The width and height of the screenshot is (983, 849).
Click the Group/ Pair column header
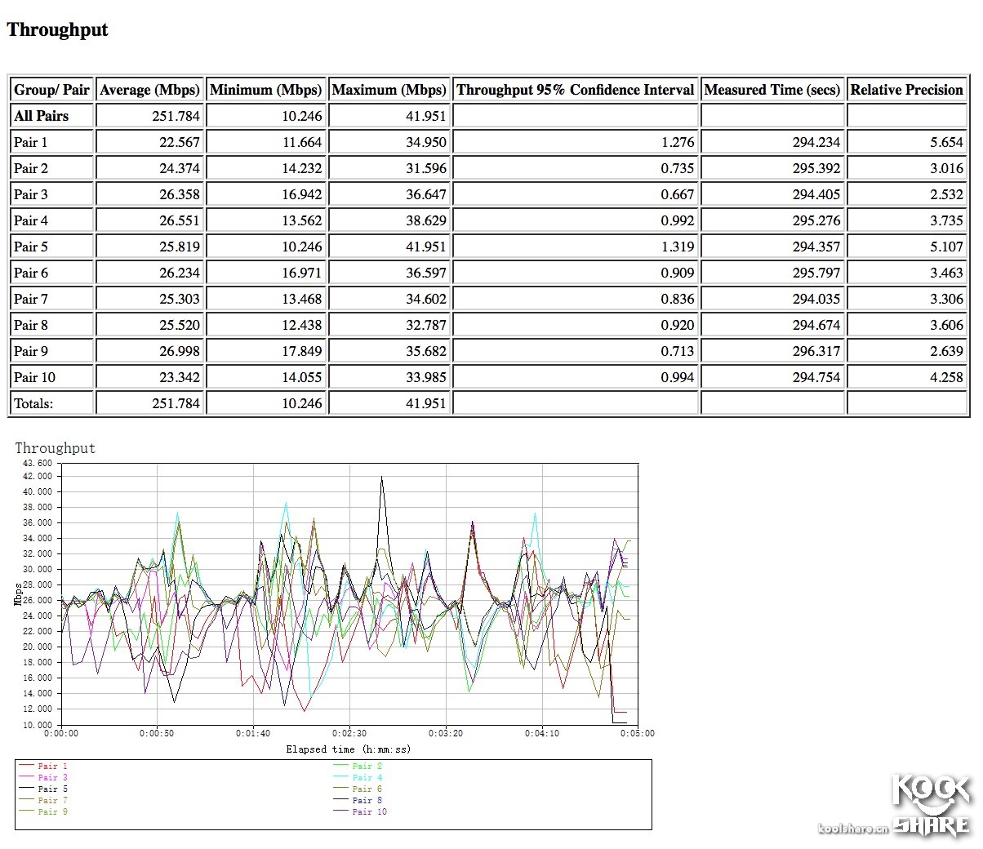(x=51, y=90)
